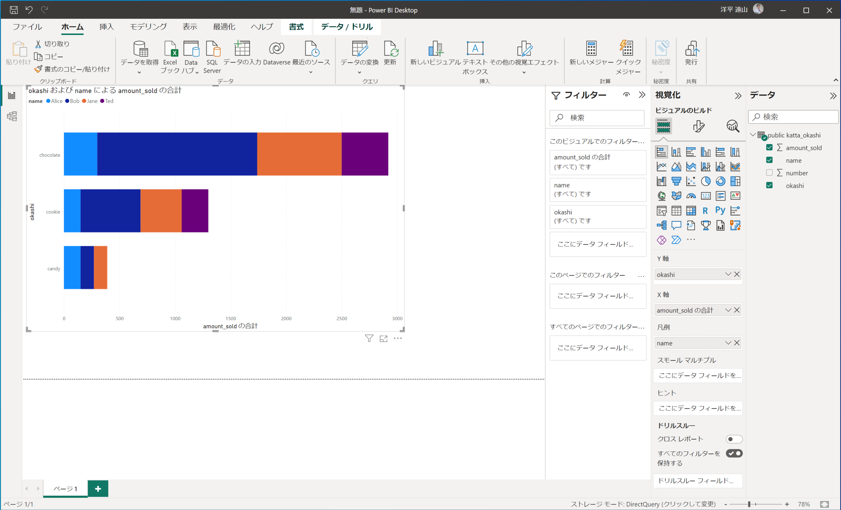Switch to データ / ドリル ribbon tab

coord(347,27)
